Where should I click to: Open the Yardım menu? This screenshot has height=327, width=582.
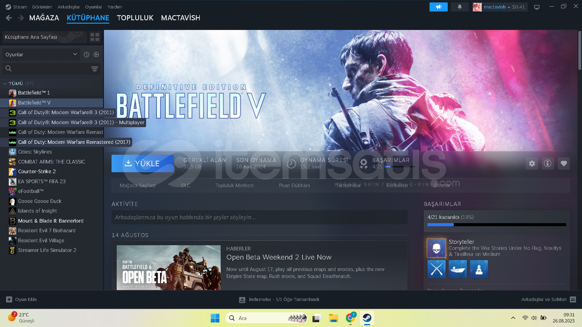pos(115,7)
